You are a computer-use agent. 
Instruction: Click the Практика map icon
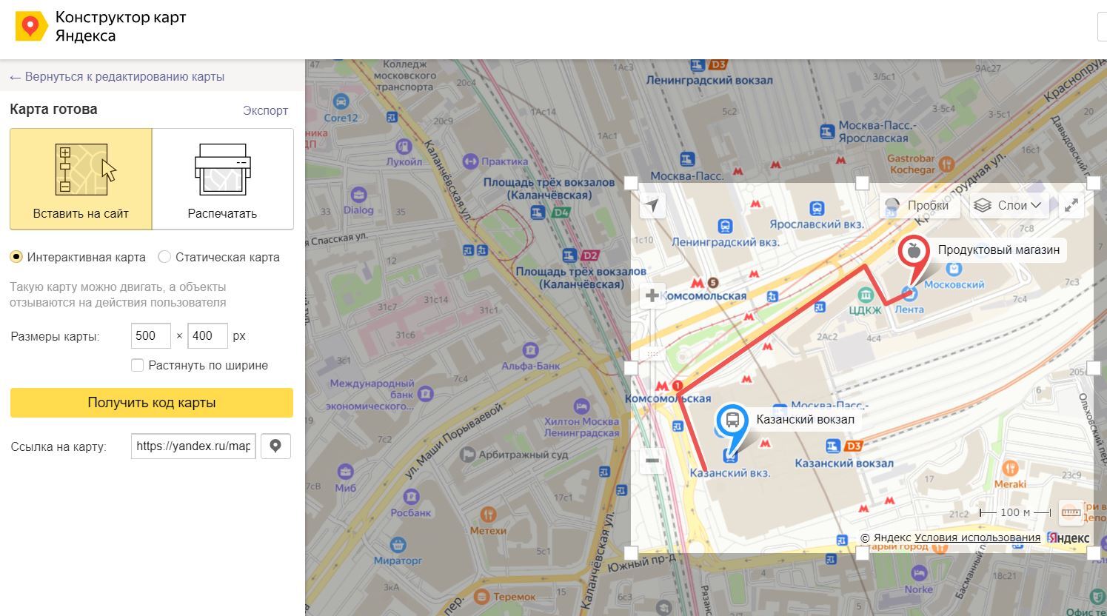click(469, 161)
